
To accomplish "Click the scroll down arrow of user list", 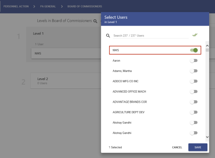I will coord(207,137).
